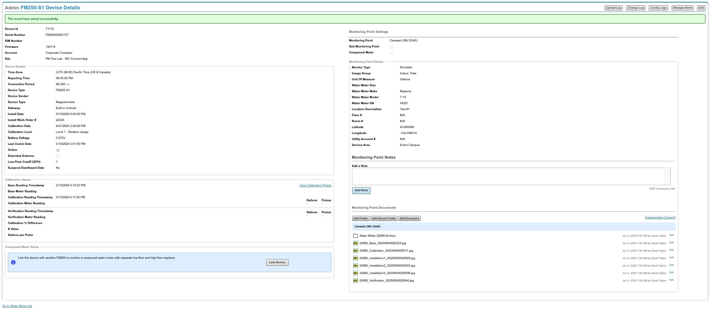Open the Change Log
The width and height of the screenshot is (710, 311).
pos(636,8)
